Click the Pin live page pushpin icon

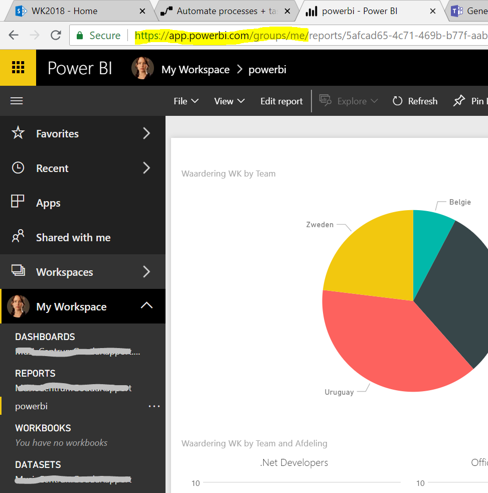tap(459, 101)
